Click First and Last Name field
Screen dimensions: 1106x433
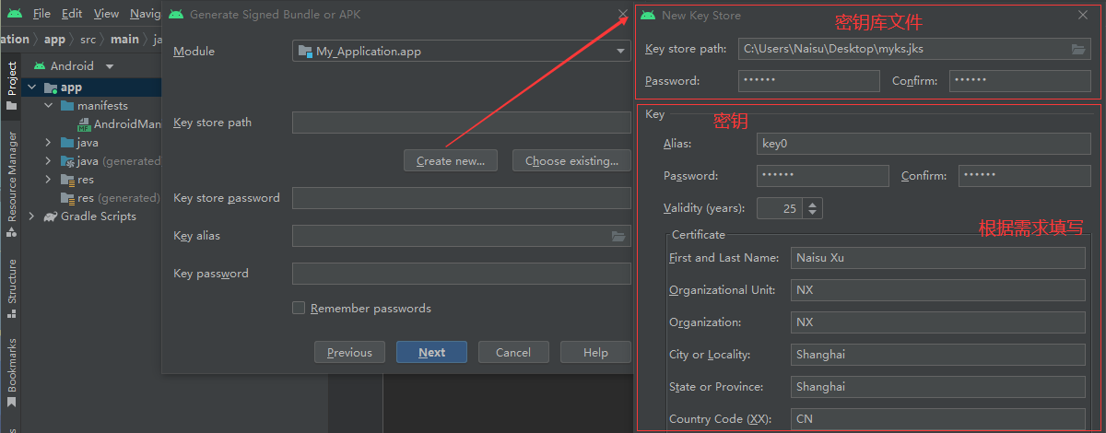click(938, 258)
